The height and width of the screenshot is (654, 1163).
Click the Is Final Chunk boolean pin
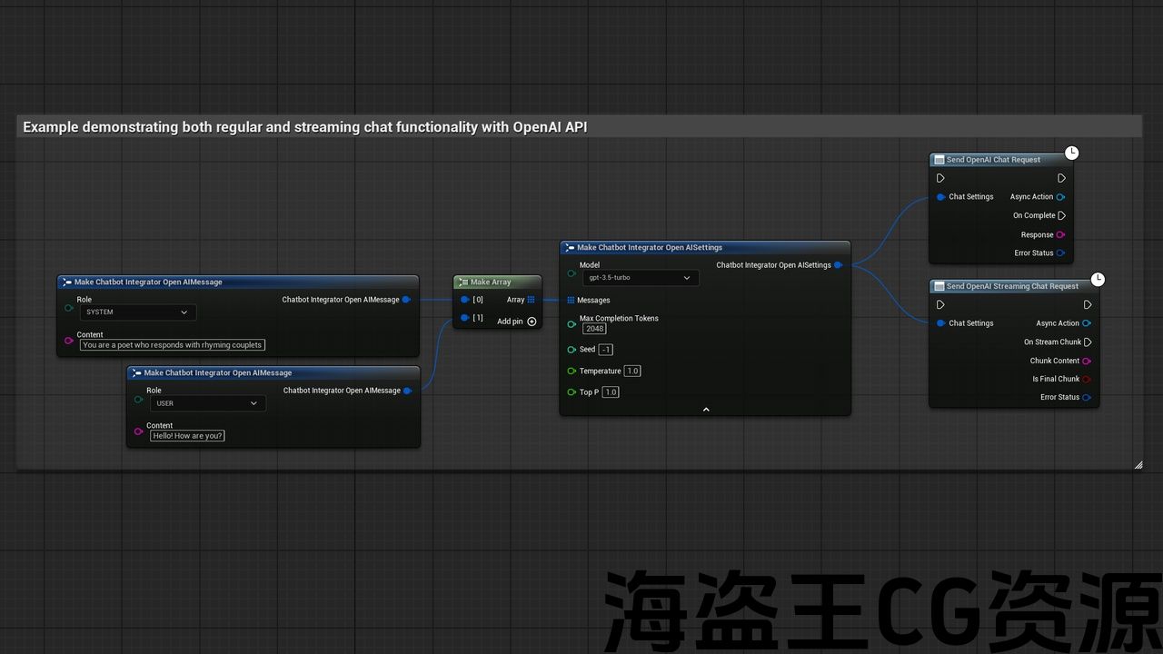click(x=1087, y=380)
